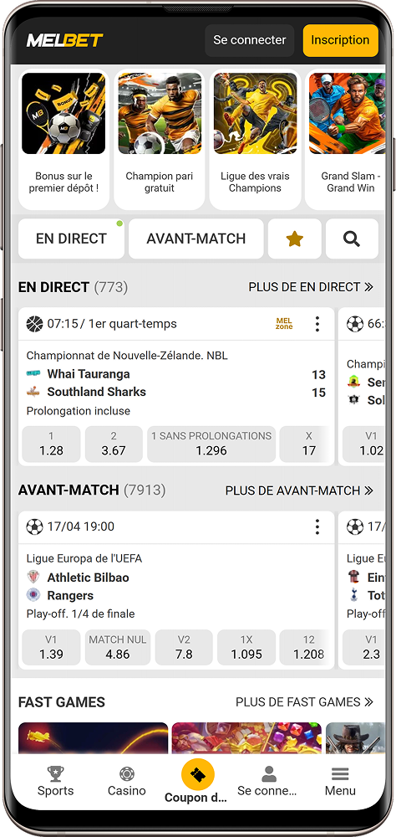396x837 pixels.
Task: Open the bet coupon ticket button
Action: 198,775
